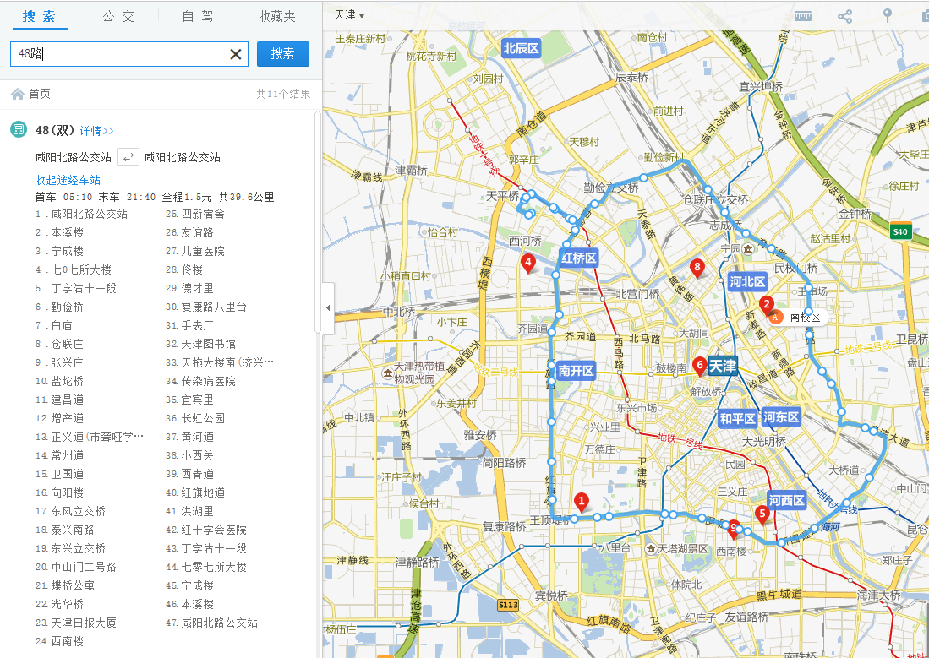The width and height of the screenshot is (929, 658).
Task: Select stop 24. 西南楼
Action: pos(59,641)
